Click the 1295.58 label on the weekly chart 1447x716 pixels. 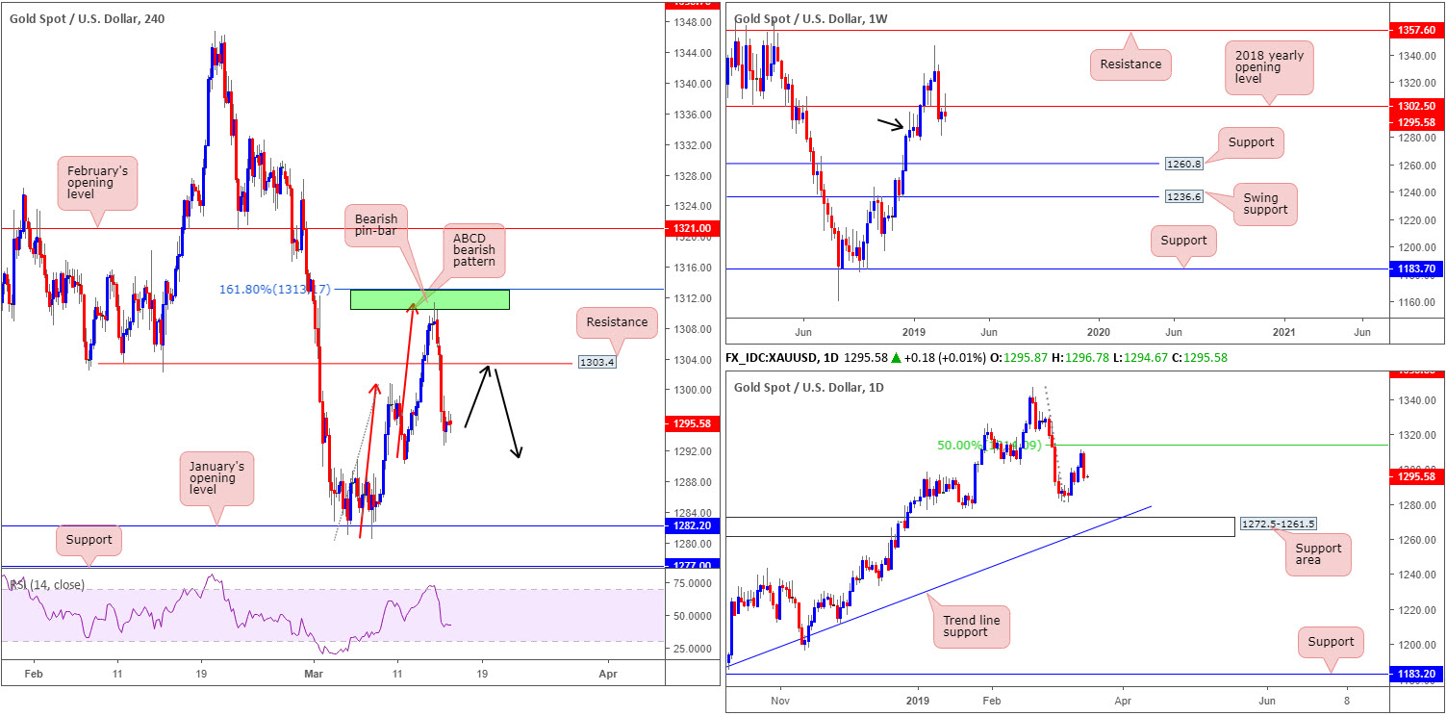pos(1418,122)
